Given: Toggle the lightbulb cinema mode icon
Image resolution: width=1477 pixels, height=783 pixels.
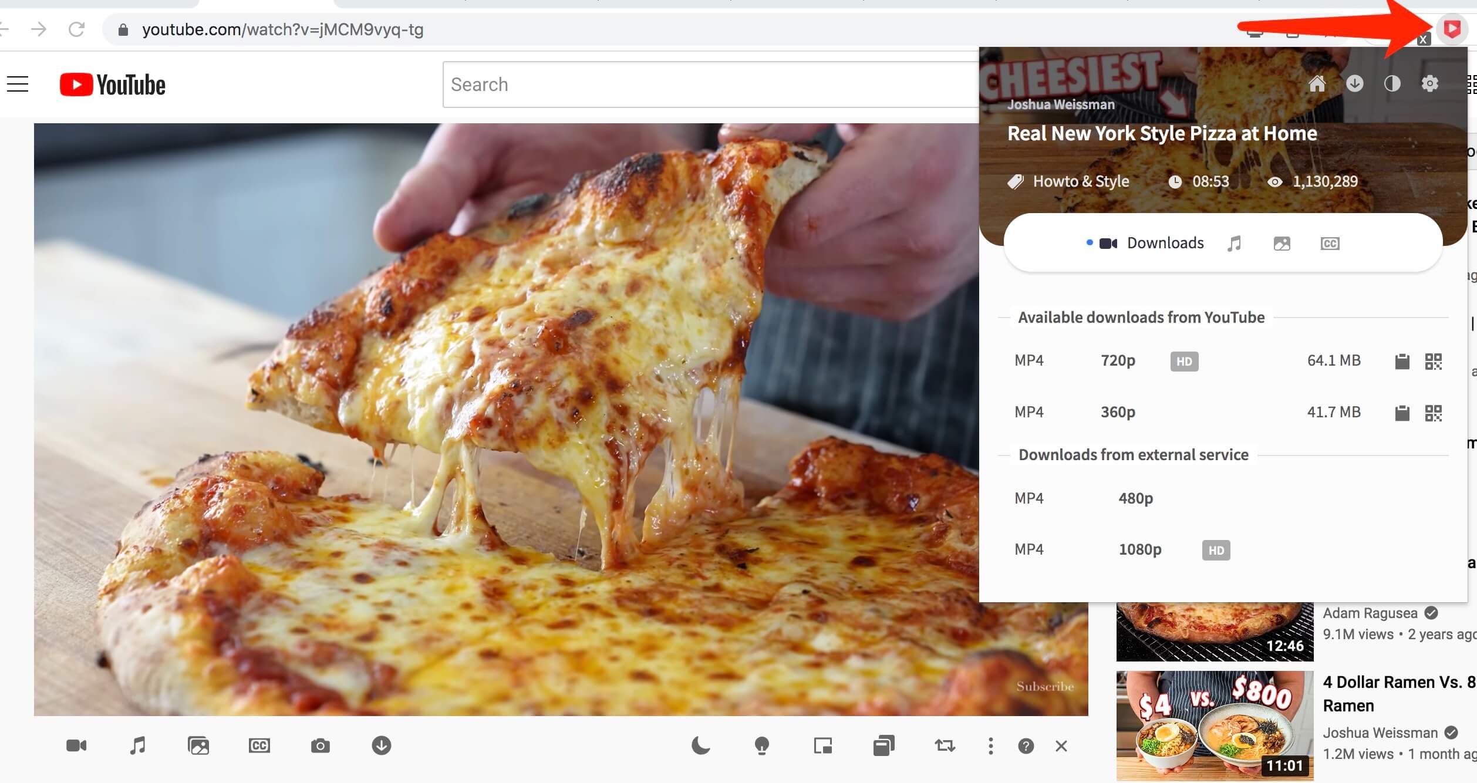Looking at the screenshot, I should 761,746.
